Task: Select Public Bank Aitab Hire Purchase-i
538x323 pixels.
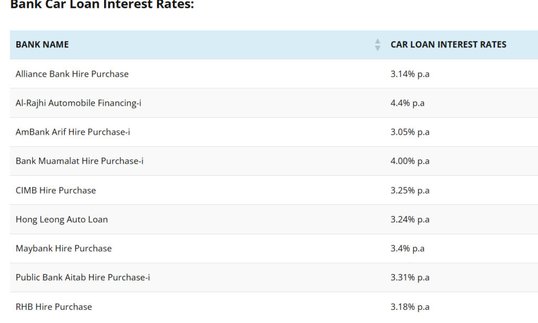Action: (82, 277)
